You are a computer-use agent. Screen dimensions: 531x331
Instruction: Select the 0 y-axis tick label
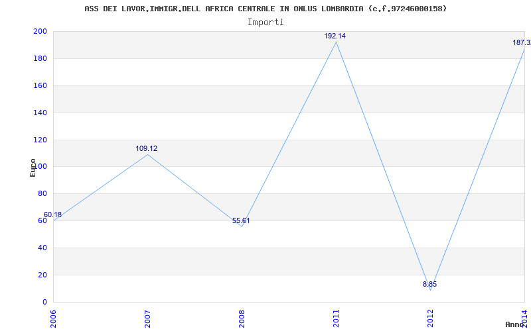(x=44, y=303)
